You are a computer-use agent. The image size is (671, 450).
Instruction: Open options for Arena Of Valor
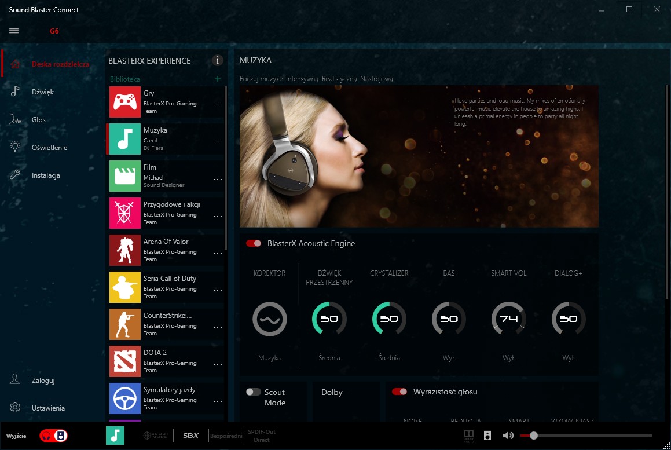[217, 253]
